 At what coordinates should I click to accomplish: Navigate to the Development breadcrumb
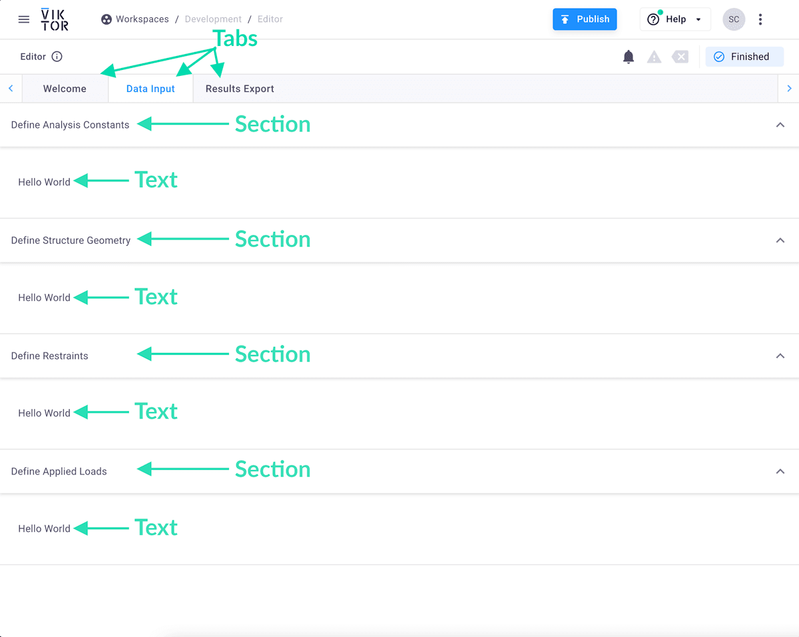click(213, 19)
